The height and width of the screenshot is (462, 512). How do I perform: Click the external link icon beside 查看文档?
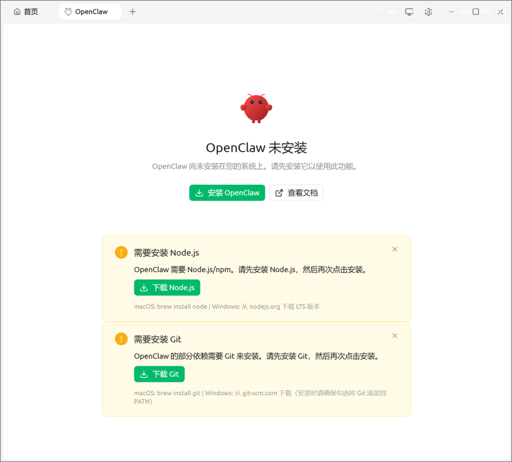[279, 192]
